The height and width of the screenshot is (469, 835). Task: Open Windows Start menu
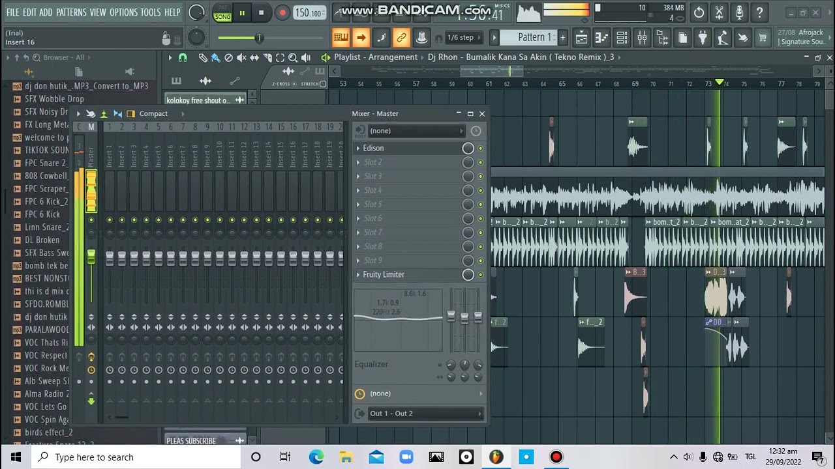(16, 457)
